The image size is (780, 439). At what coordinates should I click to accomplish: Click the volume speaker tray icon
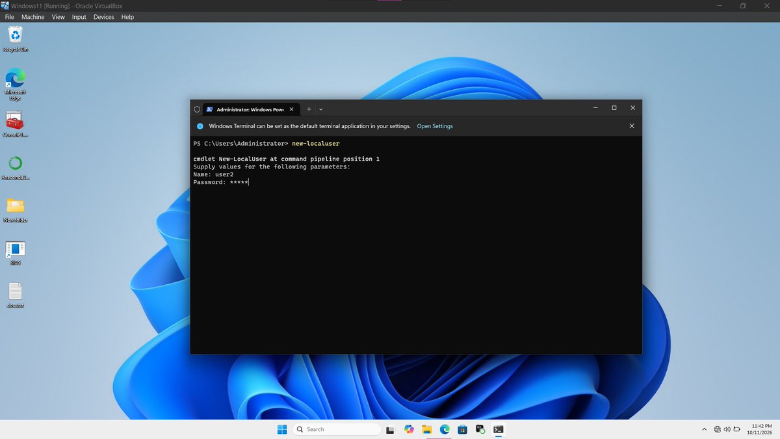click(x=727, y=429)
